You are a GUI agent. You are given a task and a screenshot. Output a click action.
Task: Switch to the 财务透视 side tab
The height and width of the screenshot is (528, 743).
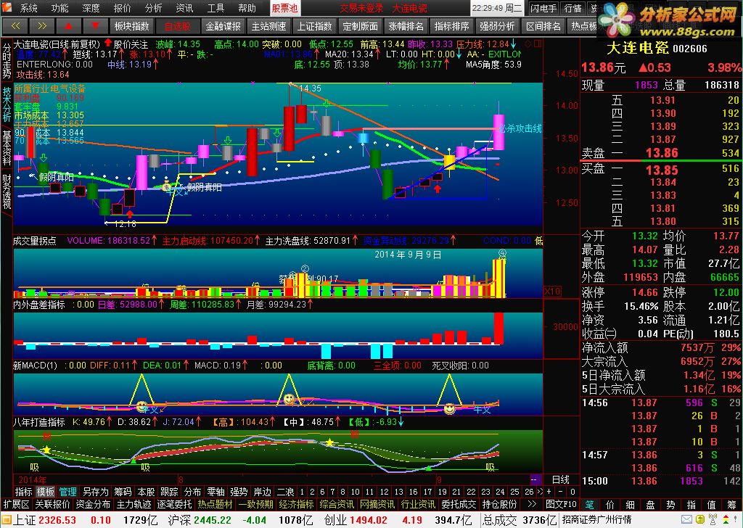point(7,191)
